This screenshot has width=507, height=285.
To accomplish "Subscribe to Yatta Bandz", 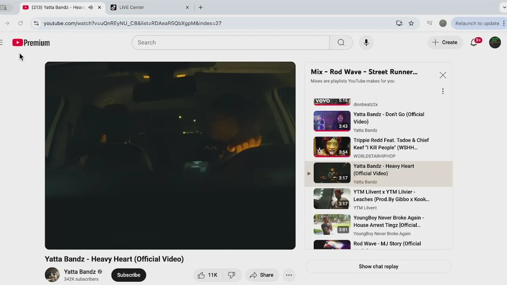I will 129,275.
